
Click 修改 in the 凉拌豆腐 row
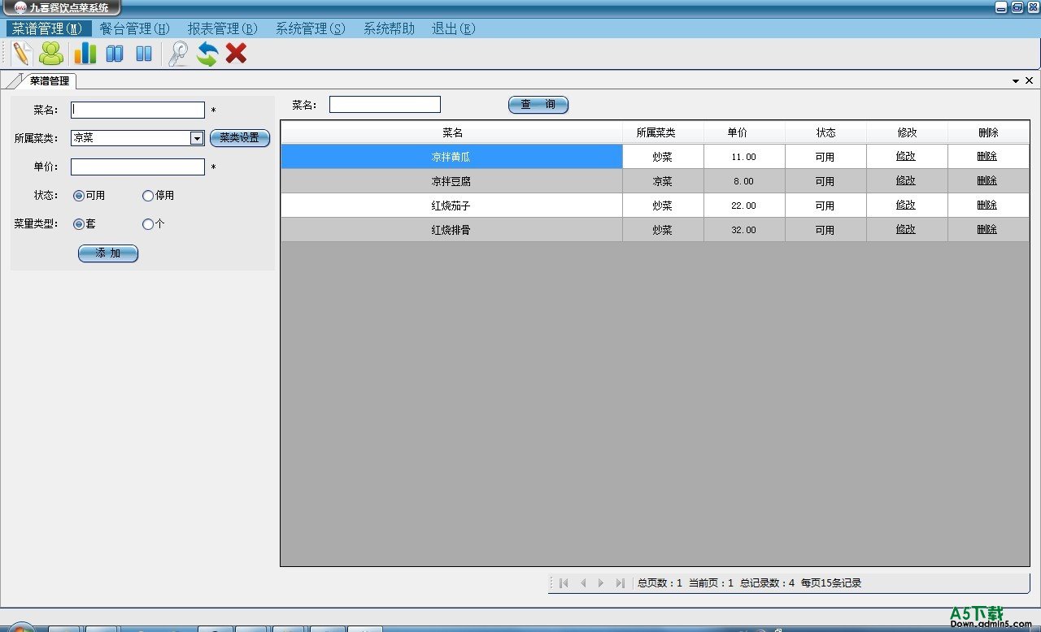click(x=906, y=181)
